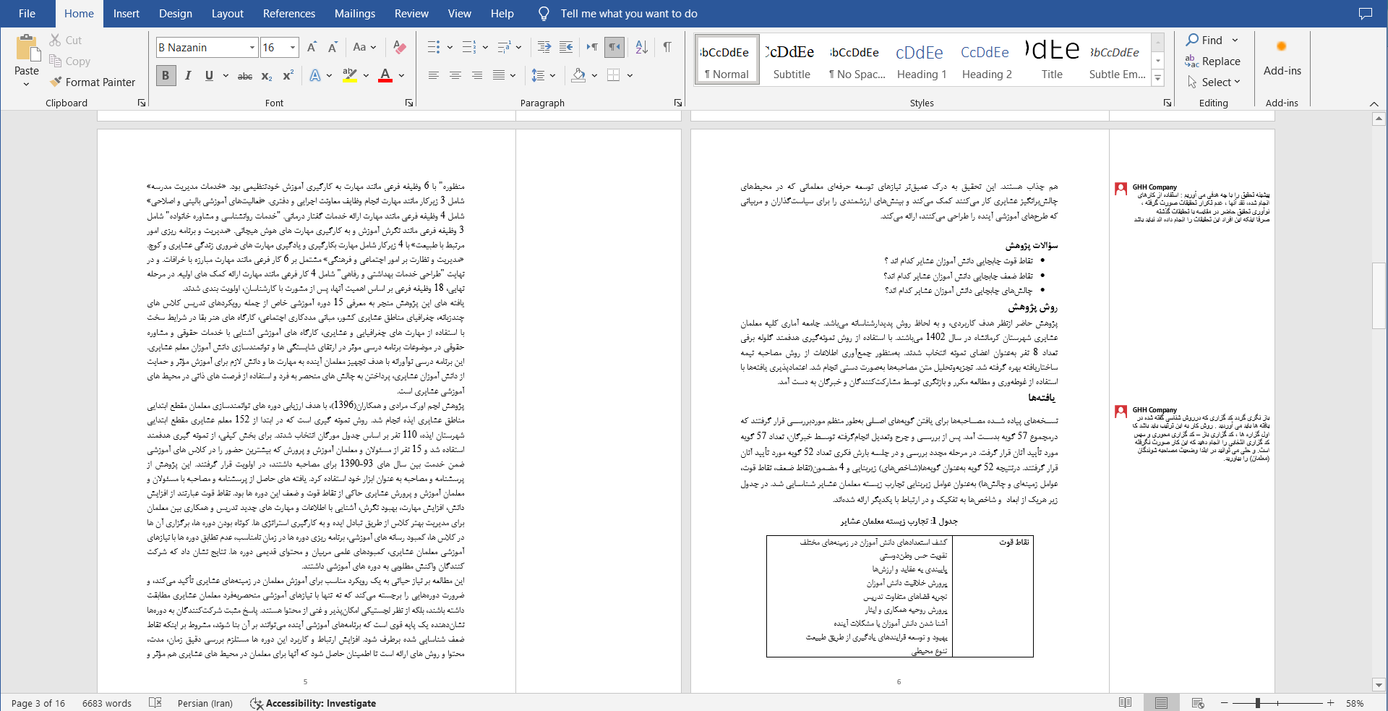
Task: Apply superscript formatting
Action: coord(288,75)
